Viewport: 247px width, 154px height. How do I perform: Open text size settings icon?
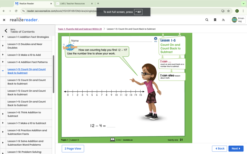[x=223, y=20]
